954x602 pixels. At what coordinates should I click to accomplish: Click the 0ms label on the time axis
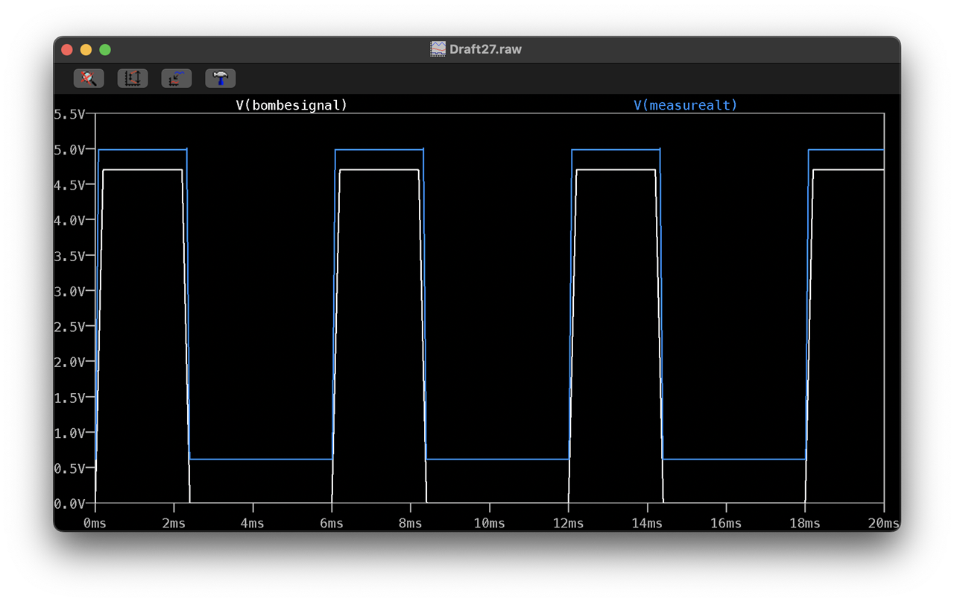tap(95, 523)
